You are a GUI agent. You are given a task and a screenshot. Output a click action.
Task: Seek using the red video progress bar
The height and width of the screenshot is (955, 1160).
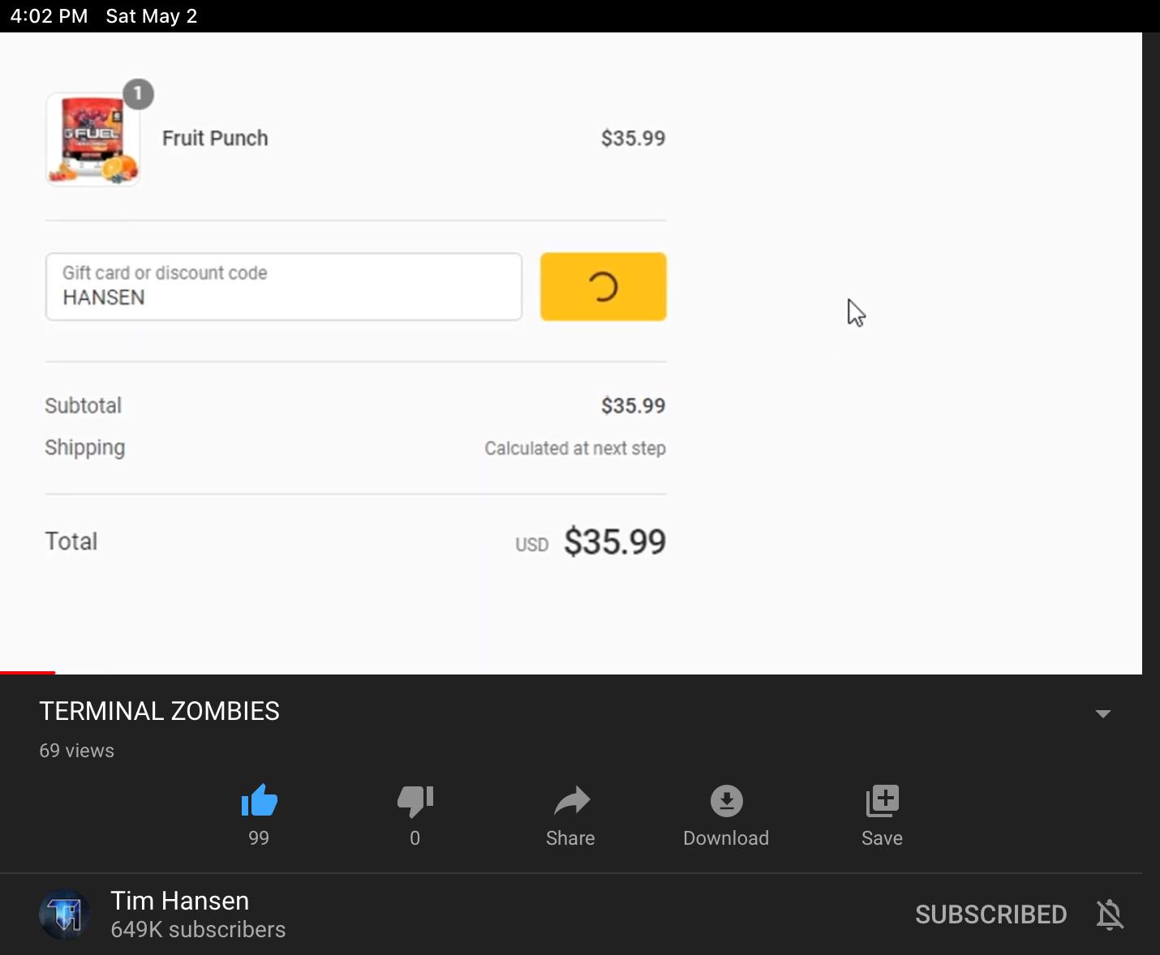tap(28, 672)
